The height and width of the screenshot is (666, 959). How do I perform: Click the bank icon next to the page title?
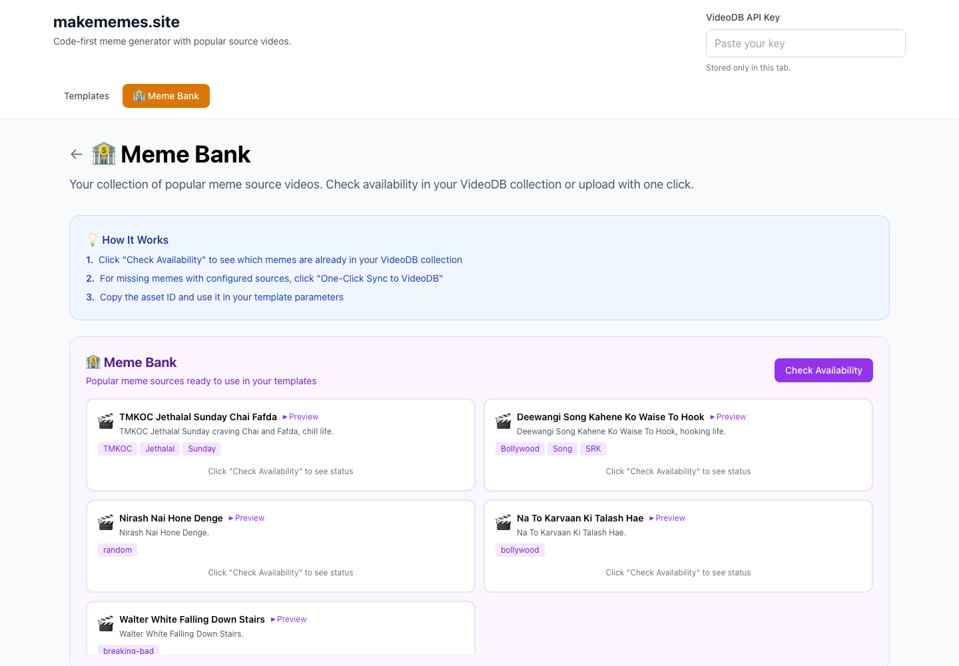[104, 154]
